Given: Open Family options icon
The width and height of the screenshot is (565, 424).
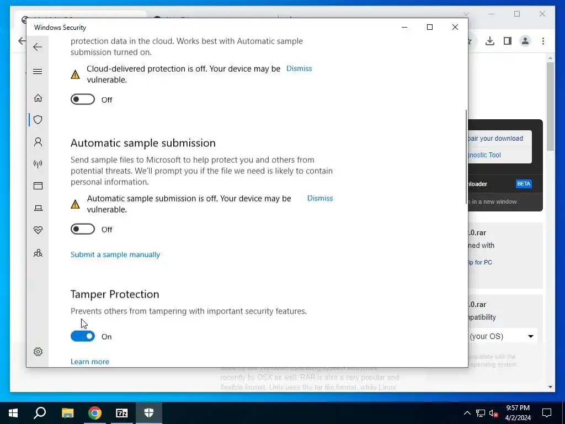Looking at the screenshot, I should click(x=38, y=253).
